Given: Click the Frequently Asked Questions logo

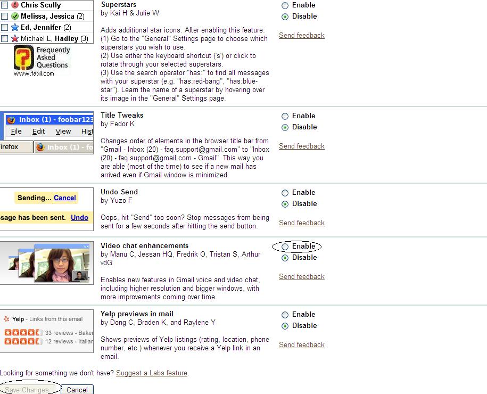Looking at the screenshot, I should point(42,60).
